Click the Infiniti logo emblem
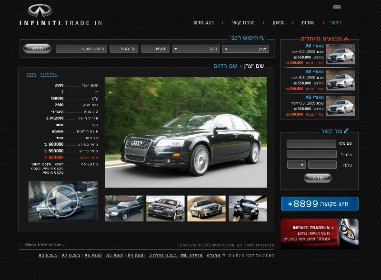The width and height of the screenshot is (381, 280). 40,10
